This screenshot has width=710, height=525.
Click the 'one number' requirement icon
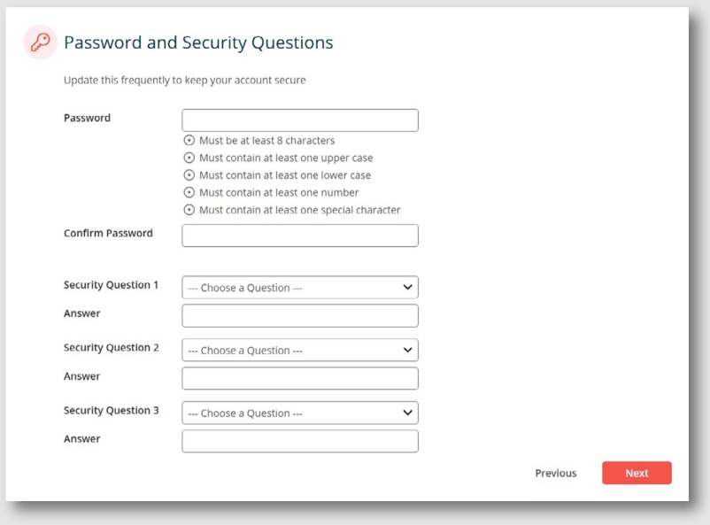click(188, 192)
